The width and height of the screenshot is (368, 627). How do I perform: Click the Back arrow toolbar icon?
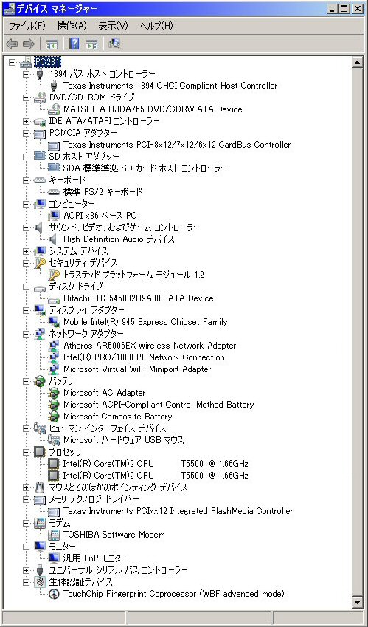click(x=12, y=44)
